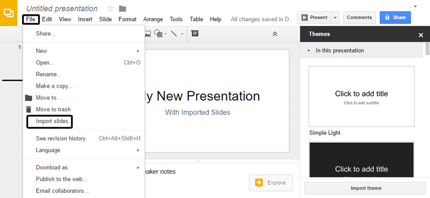The image size is (430, 198).
Task: Click the subtitle With Imported Slides
Action: (x=197, y=112)
